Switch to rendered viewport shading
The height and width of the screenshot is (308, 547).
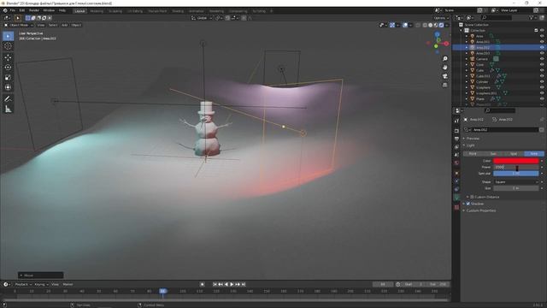[x=441, y=25]
